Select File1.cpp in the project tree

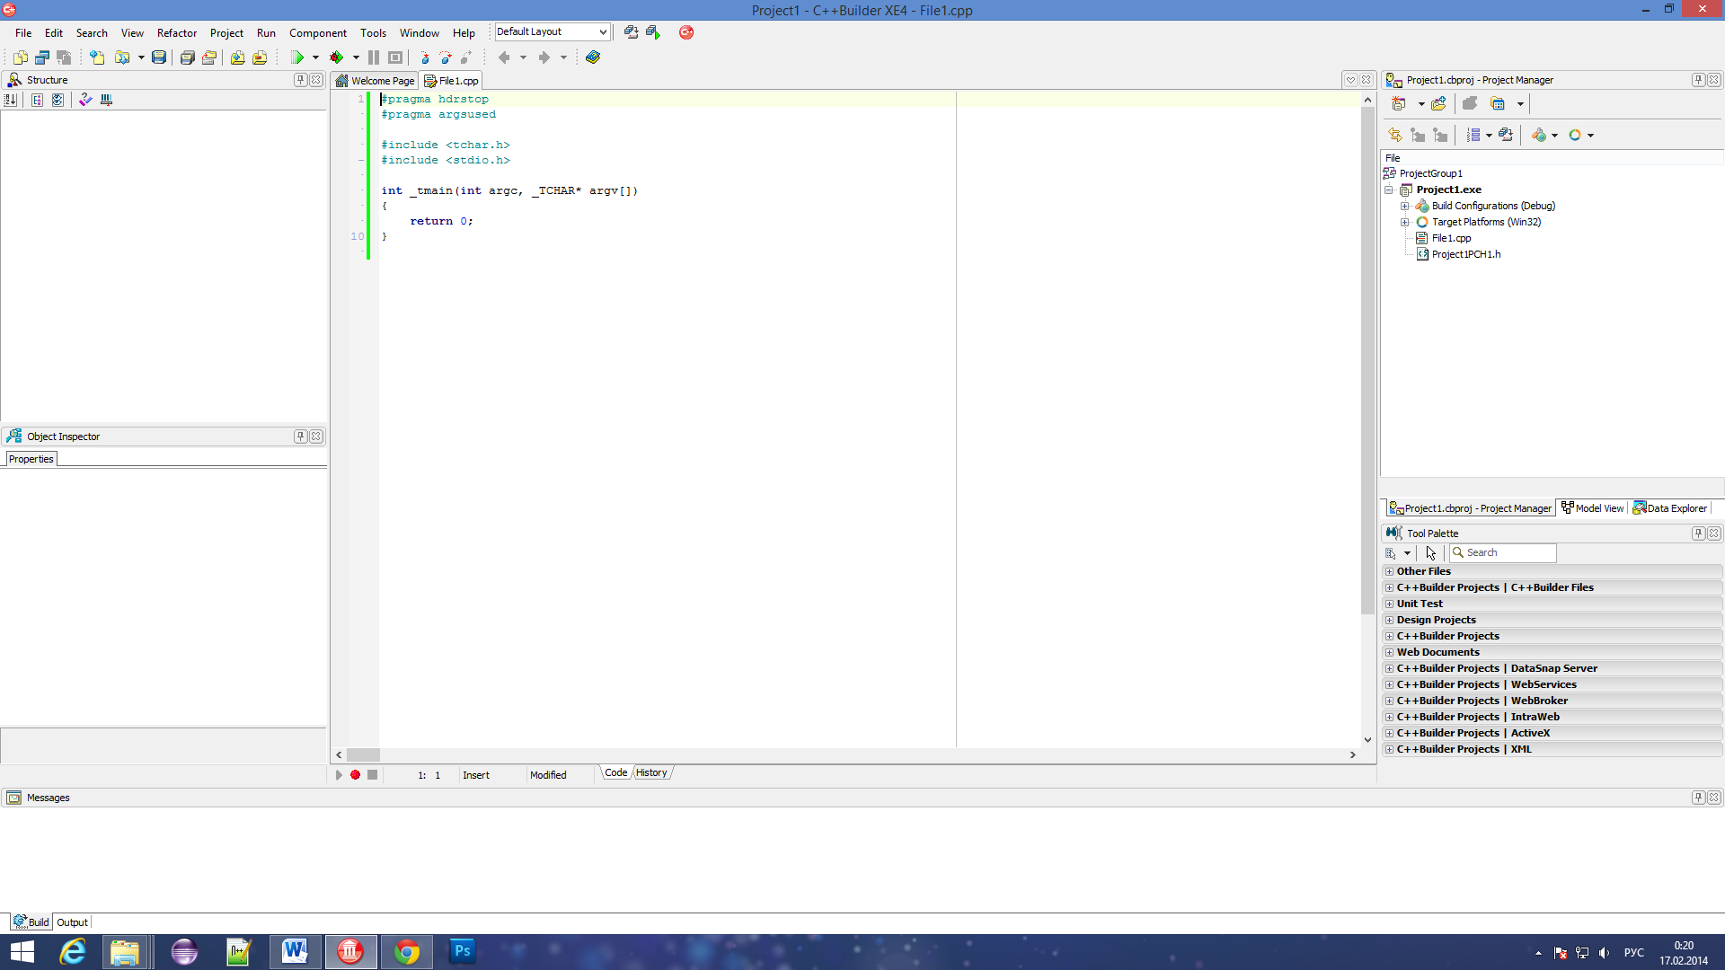(x=1451, y=238)
